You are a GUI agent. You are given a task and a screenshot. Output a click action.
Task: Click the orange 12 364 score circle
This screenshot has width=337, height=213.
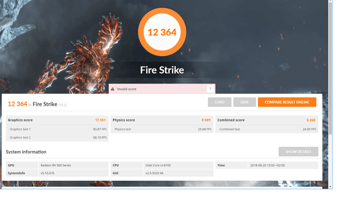click(162, 32)
